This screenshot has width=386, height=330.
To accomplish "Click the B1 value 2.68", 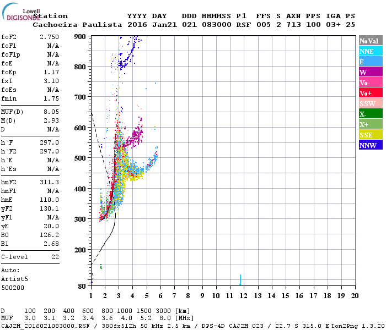I will 51,244.
